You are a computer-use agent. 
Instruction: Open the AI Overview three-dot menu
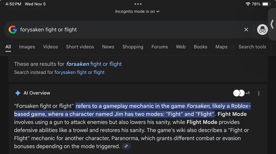pos(259,93)
